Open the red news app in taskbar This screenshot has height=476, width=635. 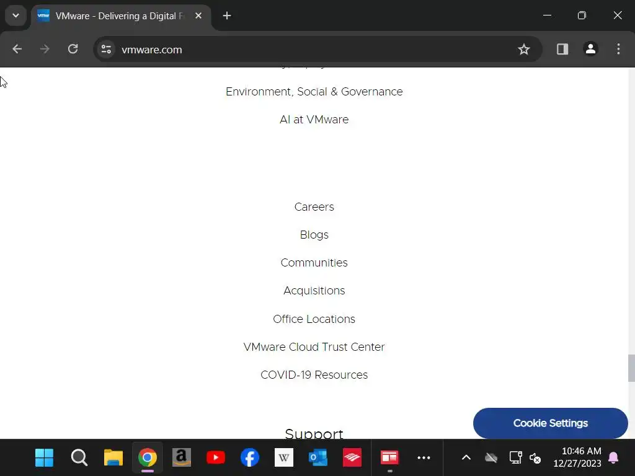click(389, 458)
